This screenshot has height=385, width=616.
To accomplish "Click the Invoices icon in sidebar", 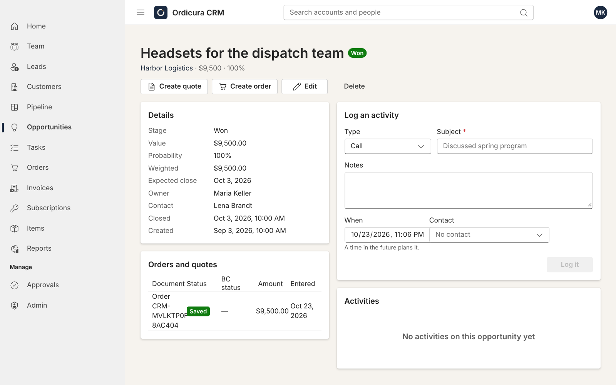I will pyautogui.click(x=15, y=188).
